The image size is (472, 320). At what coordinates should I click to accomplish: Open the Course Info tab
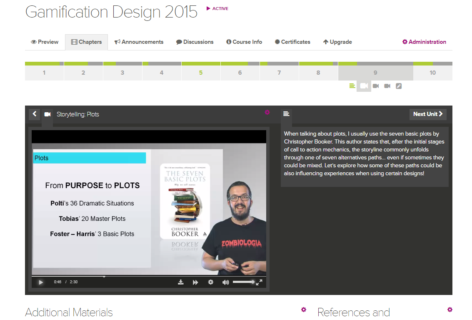pyautogui.click(x=244, y=42)
